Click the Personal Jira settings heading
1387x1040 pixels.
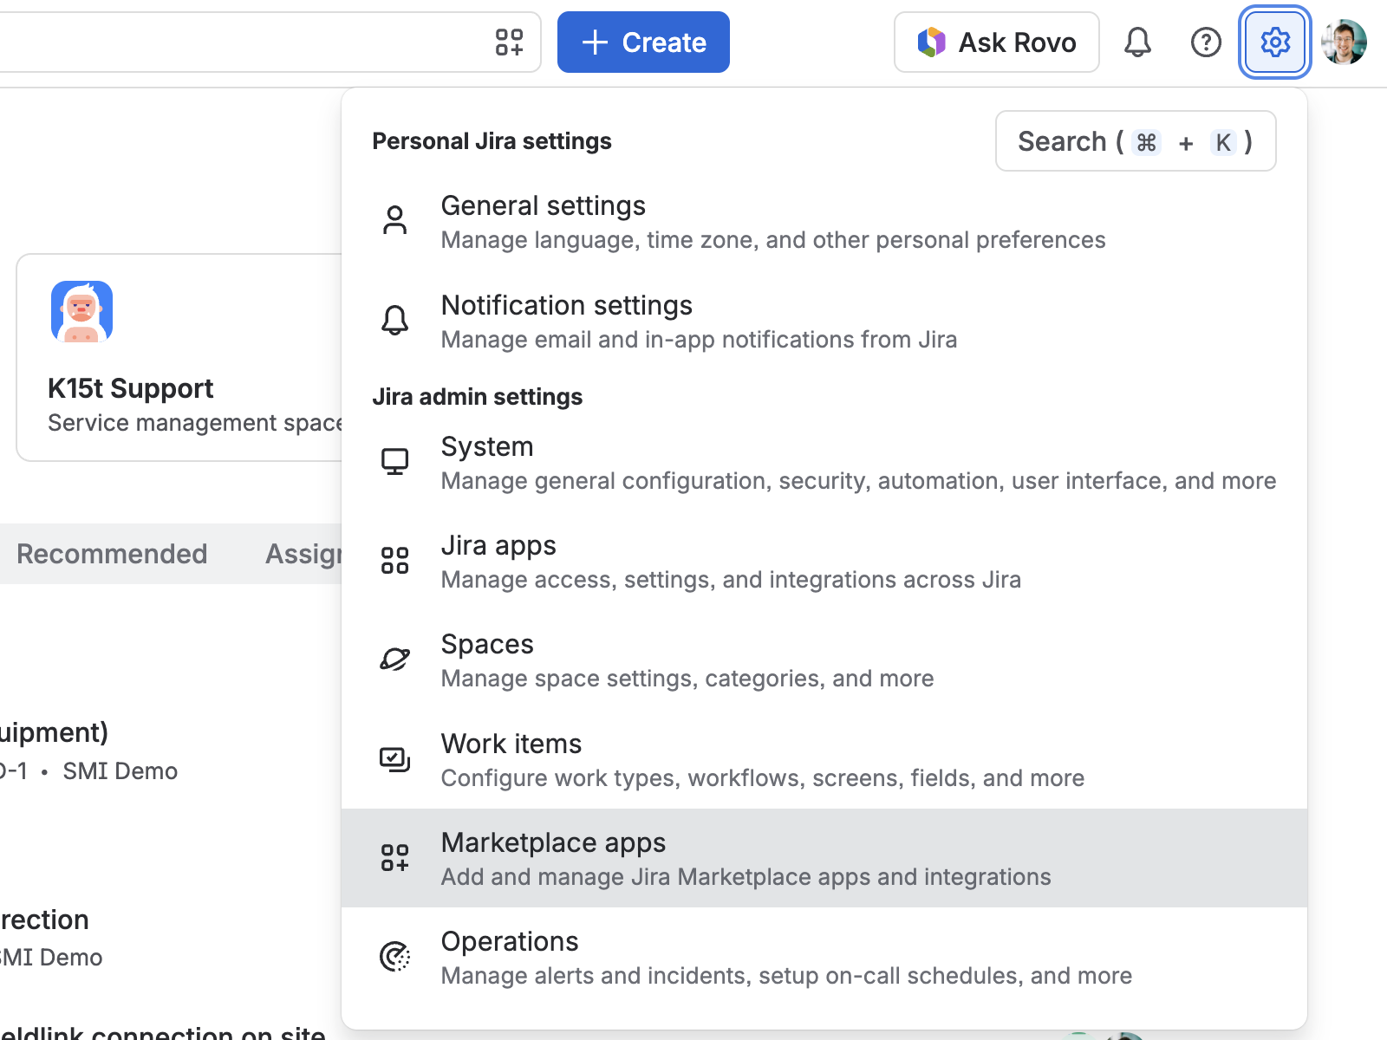tap(492, 141)
